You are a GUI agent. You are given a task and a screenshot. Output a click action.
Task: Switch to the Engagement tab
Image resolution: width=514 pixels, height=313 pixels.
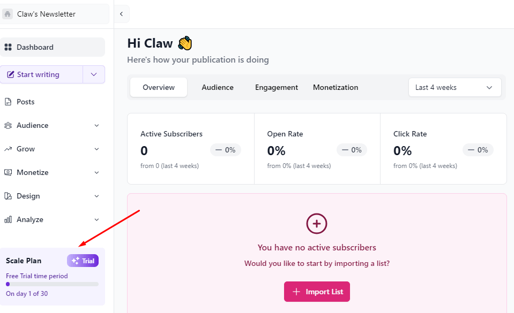point(277,87)
